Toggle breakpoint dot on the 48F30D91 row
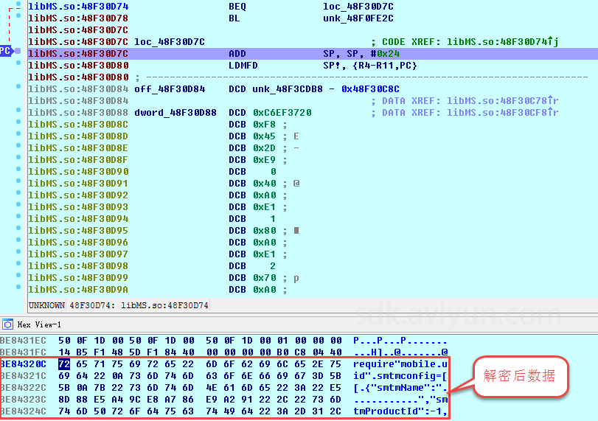Image resolution: width=598 pixels, height=421 pixels. (18, 181)
